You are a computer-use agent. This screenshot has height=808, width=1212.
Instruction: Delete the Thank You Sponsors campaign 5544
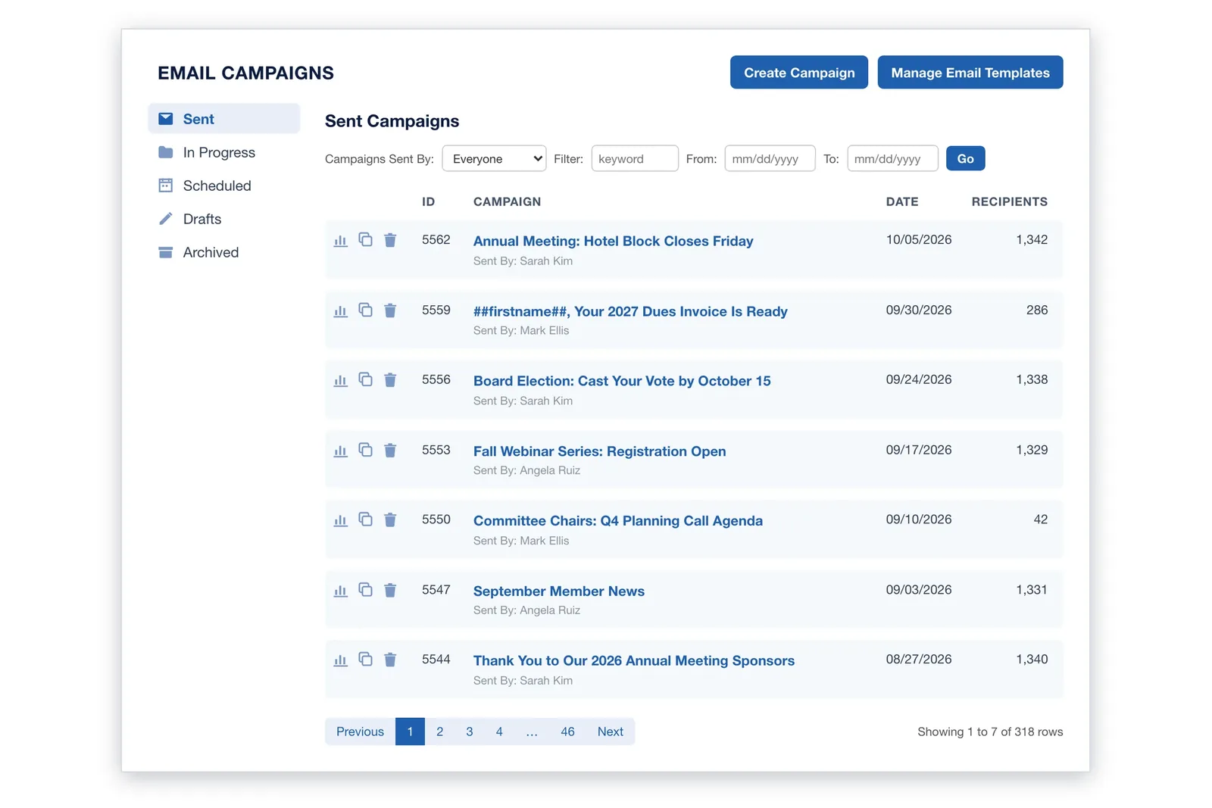(390, 660)
